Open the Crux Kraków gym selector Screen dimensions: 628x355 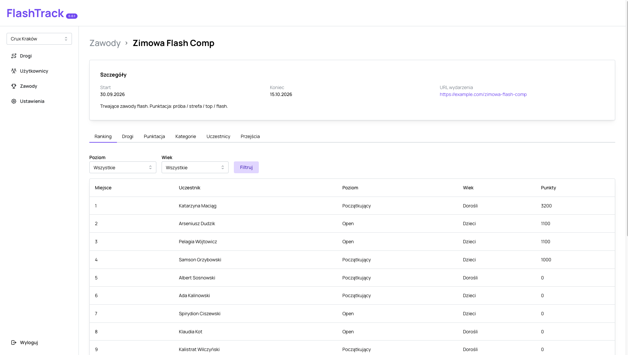[x=39, y=39]
